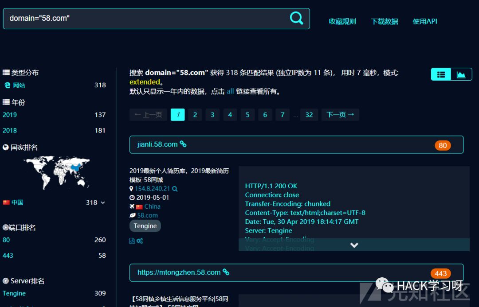Open IP 154.8.240.21 link
Viewport: 479px width, 307px height.
[x=152, y=189]
